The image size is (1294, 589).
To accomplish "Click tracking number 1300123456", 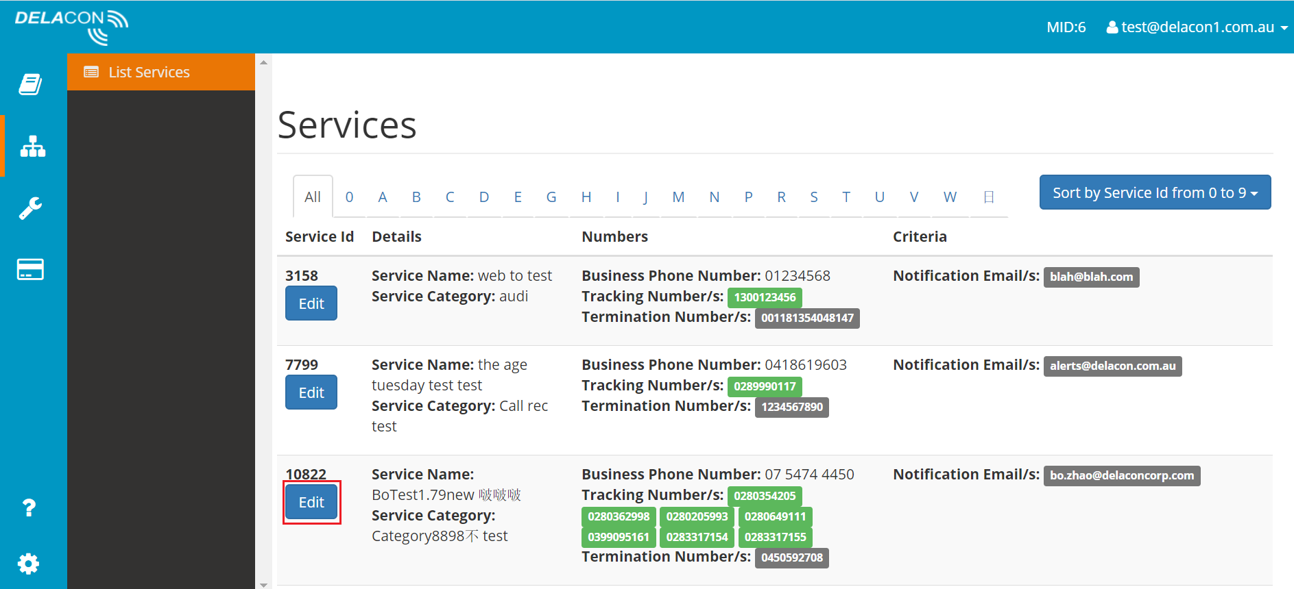I will (x=765, y=297).
